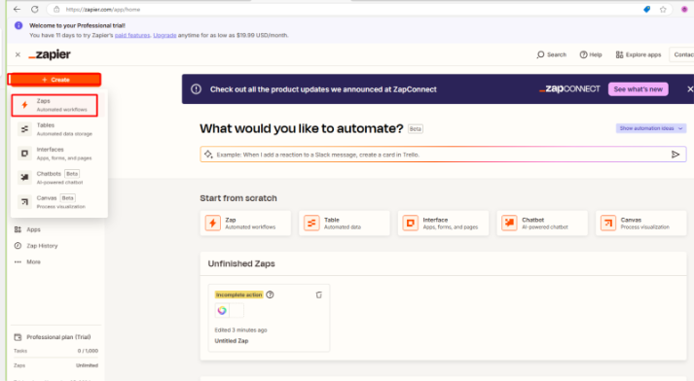The height and width of the screenshot is (381, 694).
Task: Open Canvas icon in Create menu
Action: click(x=24, y=202)
